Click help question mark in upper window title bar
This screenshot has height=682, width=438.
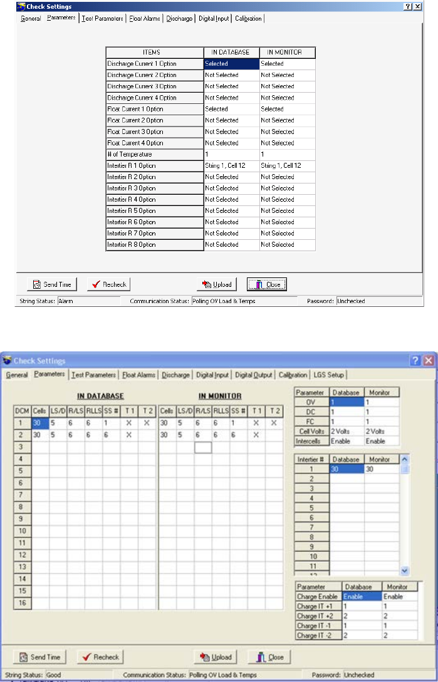point(408,6)
